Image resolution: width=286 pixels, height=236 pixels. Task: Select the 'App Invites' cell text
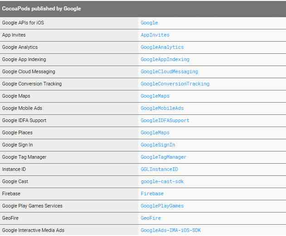[14, 35]
